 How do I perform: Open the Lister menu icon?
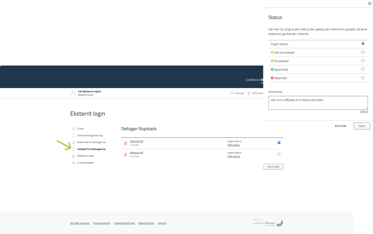click(x=74, y=129)
